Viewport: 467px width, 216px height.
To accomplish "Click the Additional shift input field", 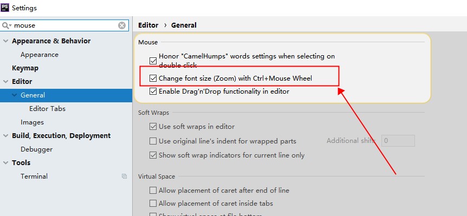I will click(x=398, y=141).
